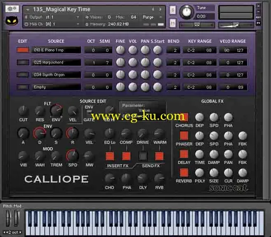The height and width of the screenshot is (237, 271).
Task: Click the FINE knob of E Piano row
Action: [x=120, y=50]
